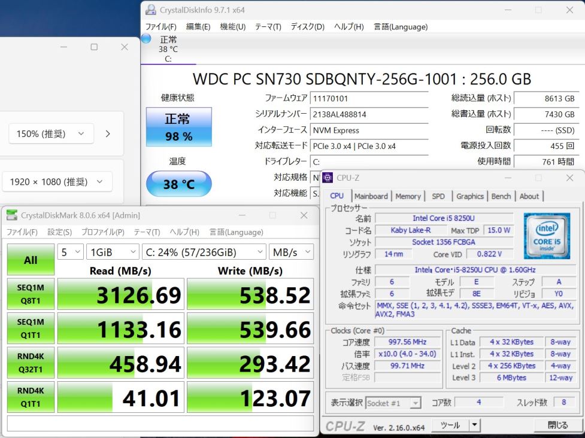The width and height of the screenshot is (585, 438).
Task: Click the 正常 98 % health status button
Action: 178,127
